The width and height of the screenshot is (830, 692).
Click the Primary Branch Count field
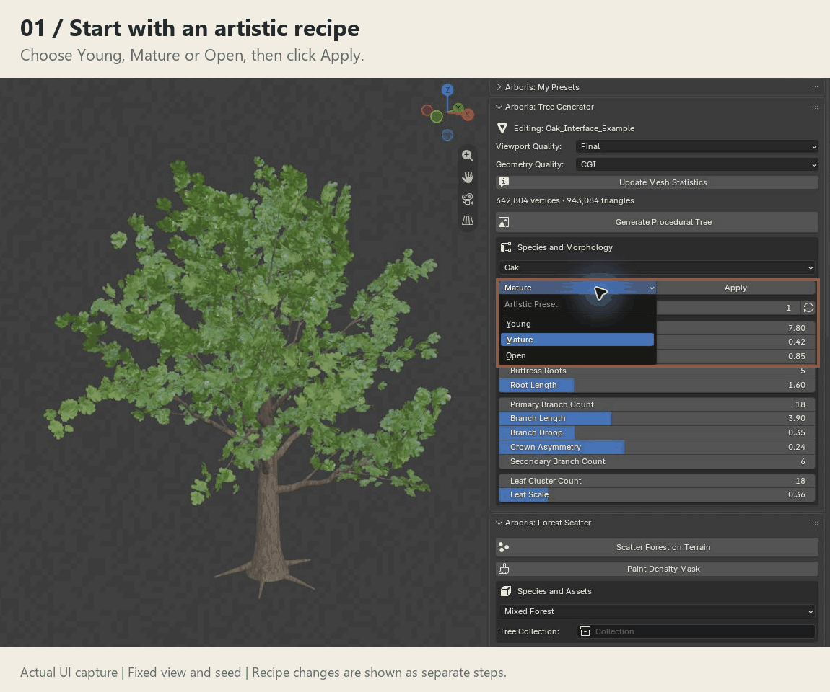coord(657,404)
